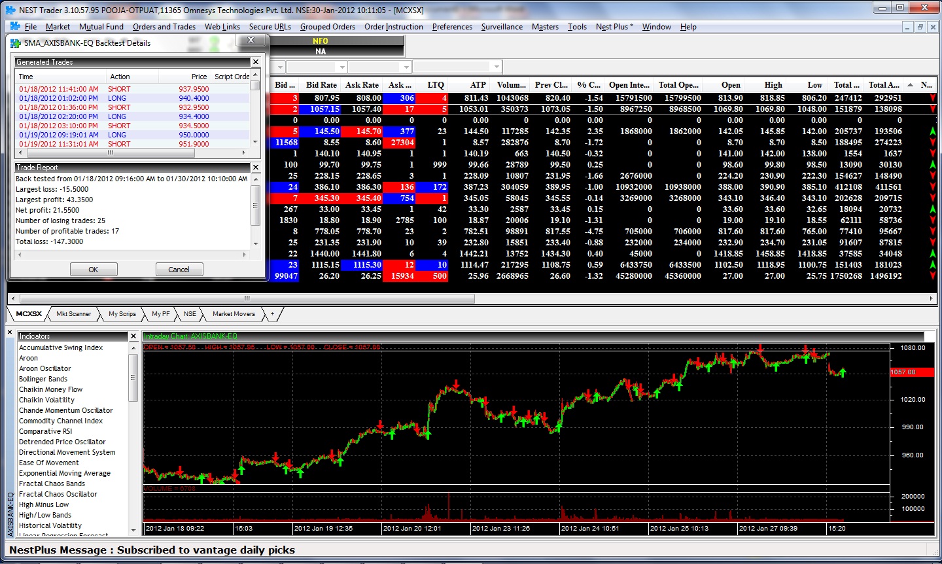Open the Masters menu
942x564 pixels.
pyautogui.click(x=545, y=27)
